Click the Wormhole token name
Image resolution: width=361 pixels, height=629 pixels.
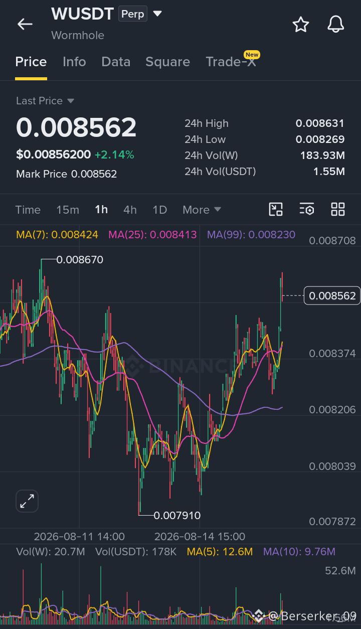click(78, 35)
